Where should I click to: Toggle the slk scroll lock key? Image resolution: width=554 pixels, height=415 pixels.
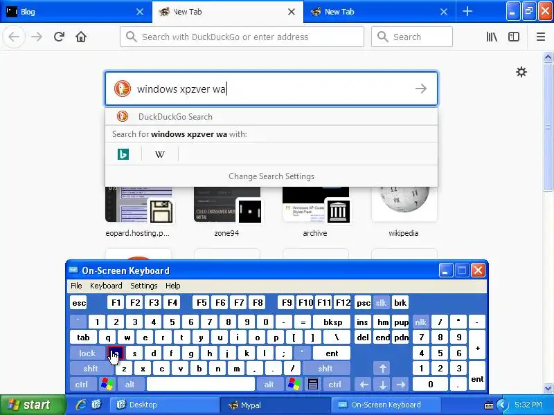point(381,303)
